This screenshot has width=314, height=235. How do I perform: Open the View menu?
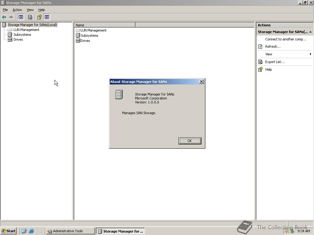click(30, 10)
